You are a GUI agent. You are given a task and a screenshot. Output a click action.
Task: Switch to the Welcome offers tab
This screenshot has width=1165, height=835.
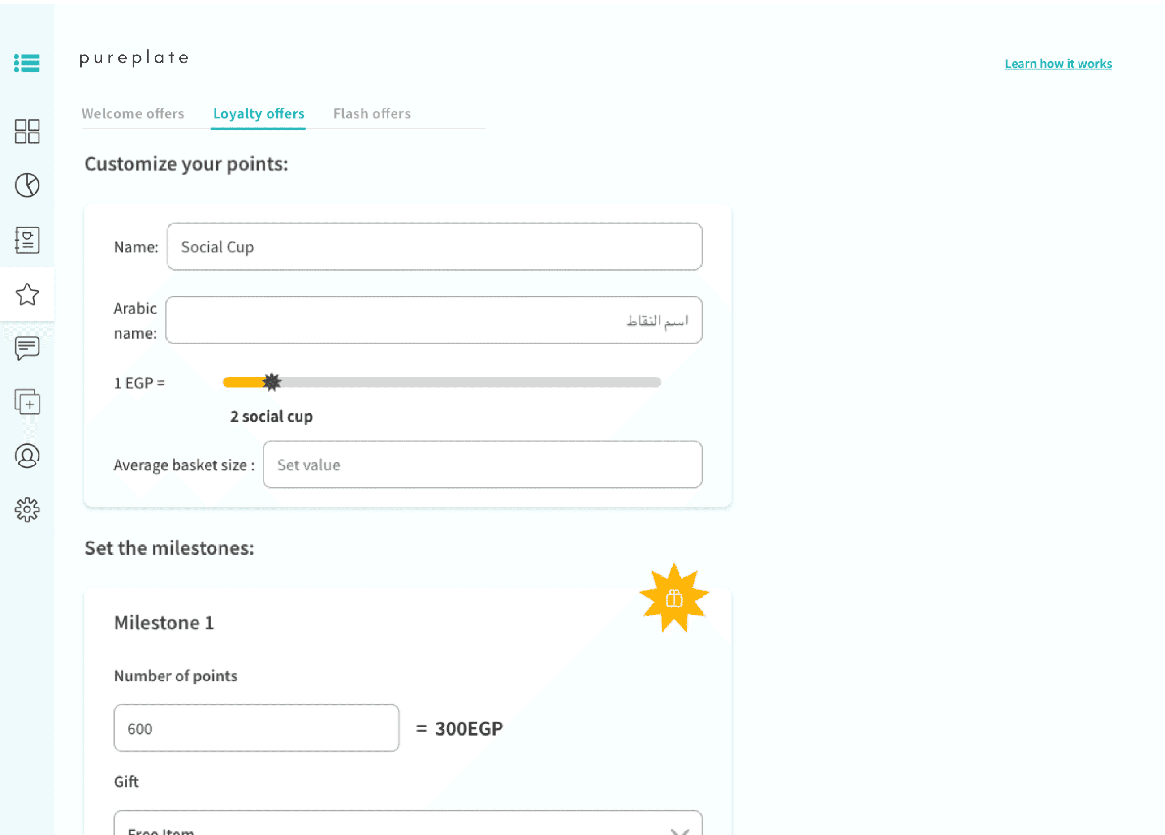point(133,113)
